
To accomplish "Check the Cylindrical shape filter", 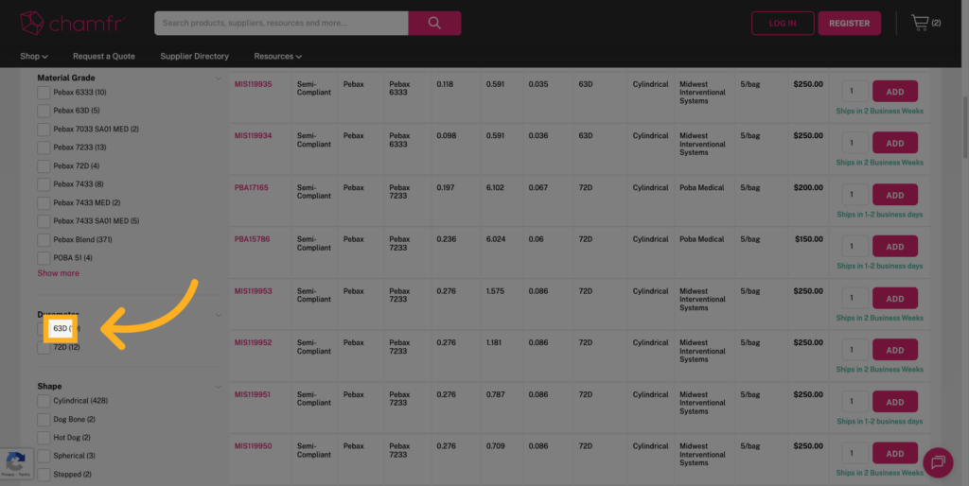I will point(44,401).
